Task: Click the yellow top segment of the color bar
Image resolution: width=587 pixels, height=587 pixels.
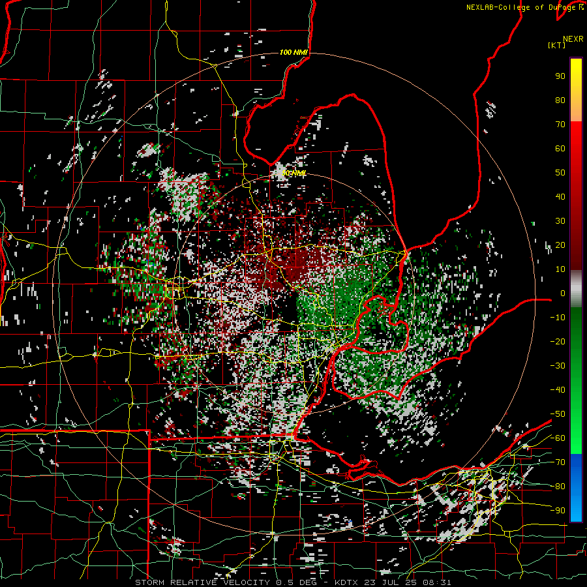Action: point(576,90)
